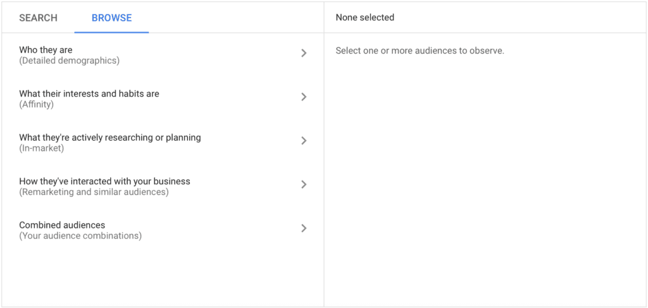Open the Remarketing row chevron arrow
648x308 pixels.
coord(304,184)
